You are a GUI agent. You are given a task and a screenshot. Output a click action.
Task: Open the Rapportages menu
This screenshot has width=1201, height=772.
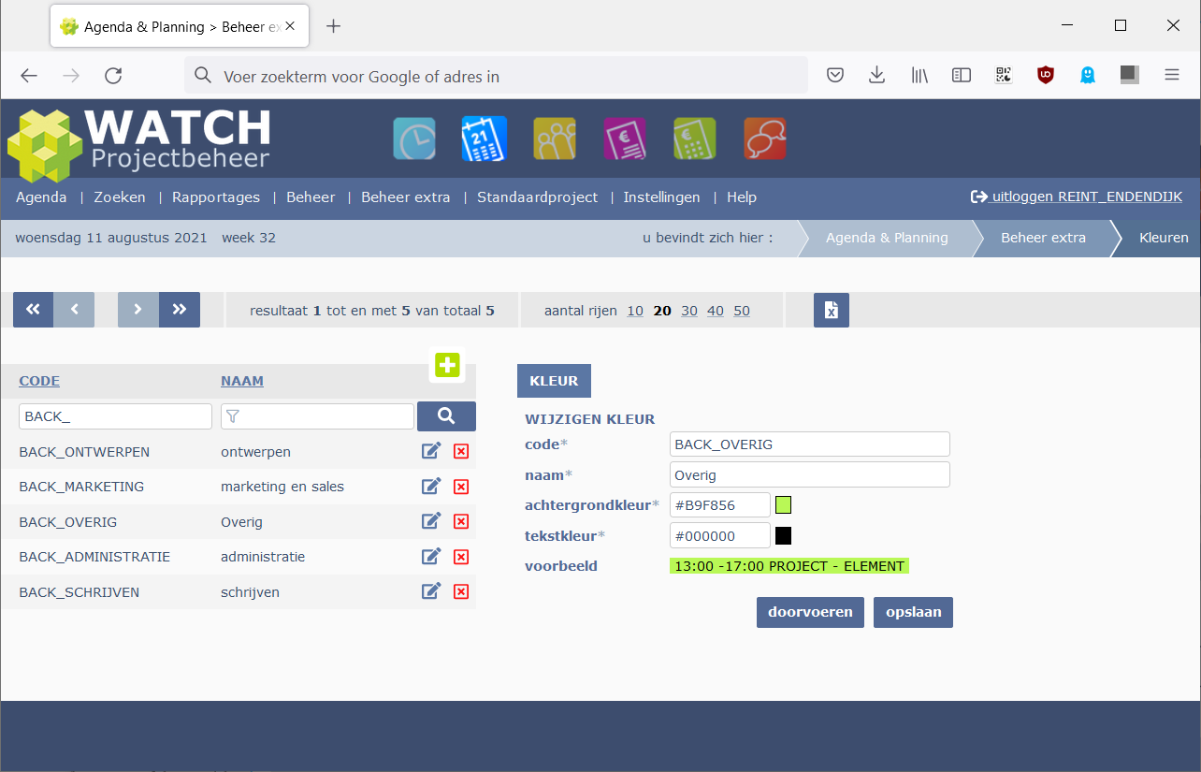point(216,197)
